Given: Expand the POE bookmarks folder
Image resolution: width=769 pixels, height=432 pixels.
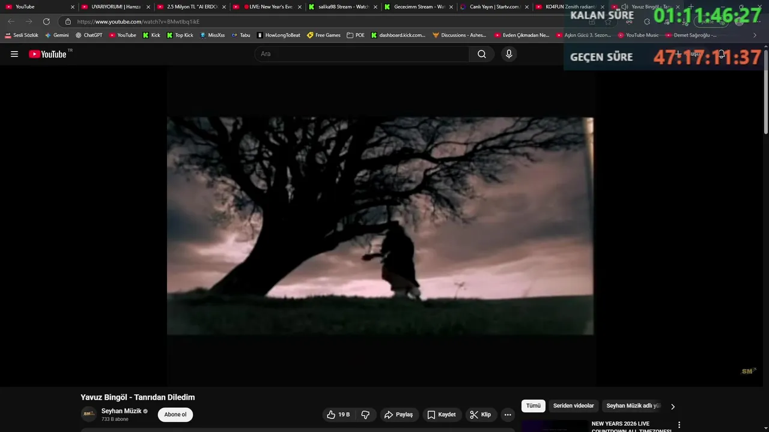Looking at the screenshot, I should (356, 35).
